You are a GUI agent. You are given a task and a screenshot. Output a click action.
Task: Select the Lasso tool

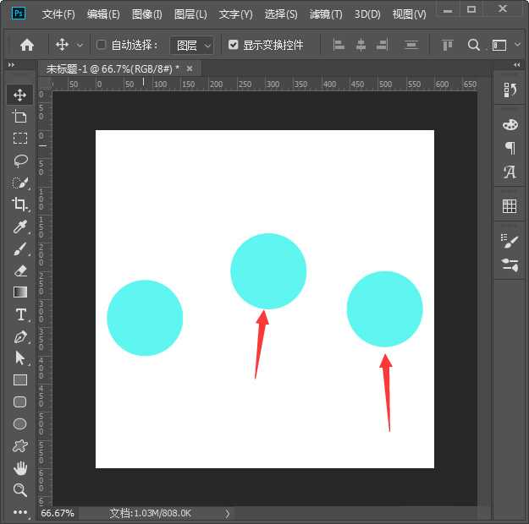click(x=20, y=161)
